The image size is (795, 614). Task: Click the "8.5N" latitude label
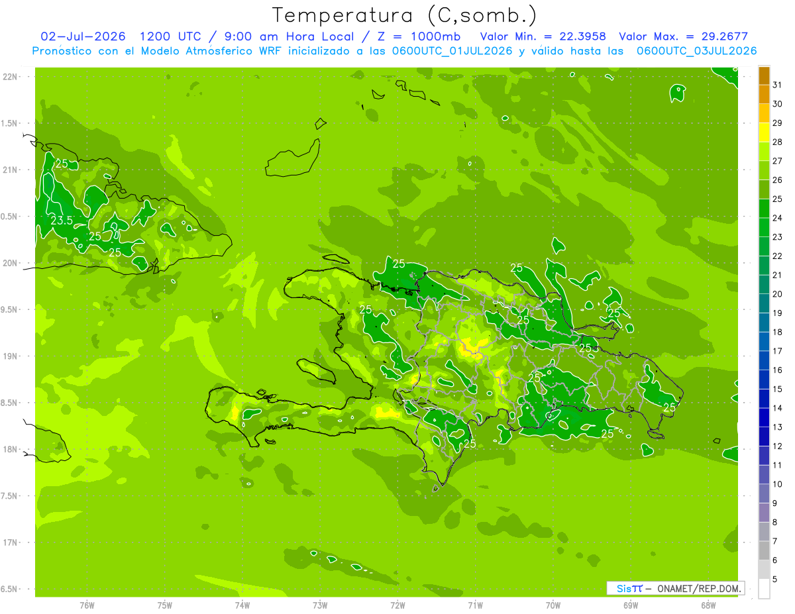(x=11, y=403)
